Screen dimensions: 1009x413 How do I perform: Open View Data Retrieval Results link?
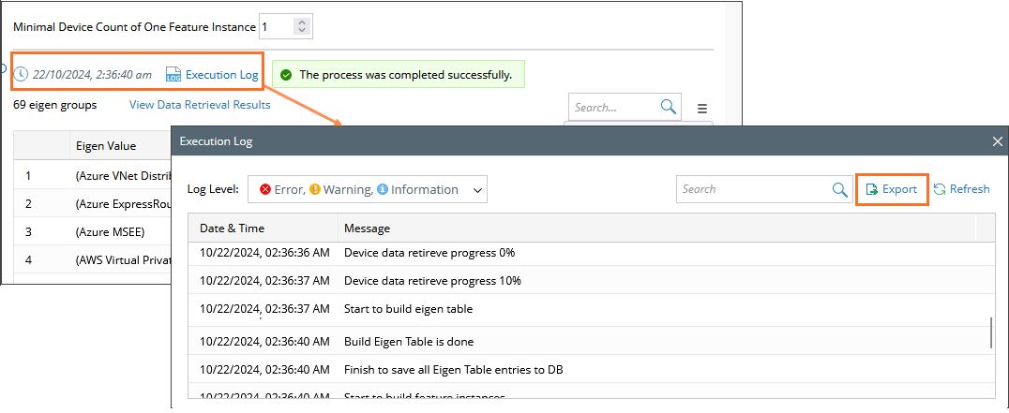pyautogui.click(x=200, y=105)
